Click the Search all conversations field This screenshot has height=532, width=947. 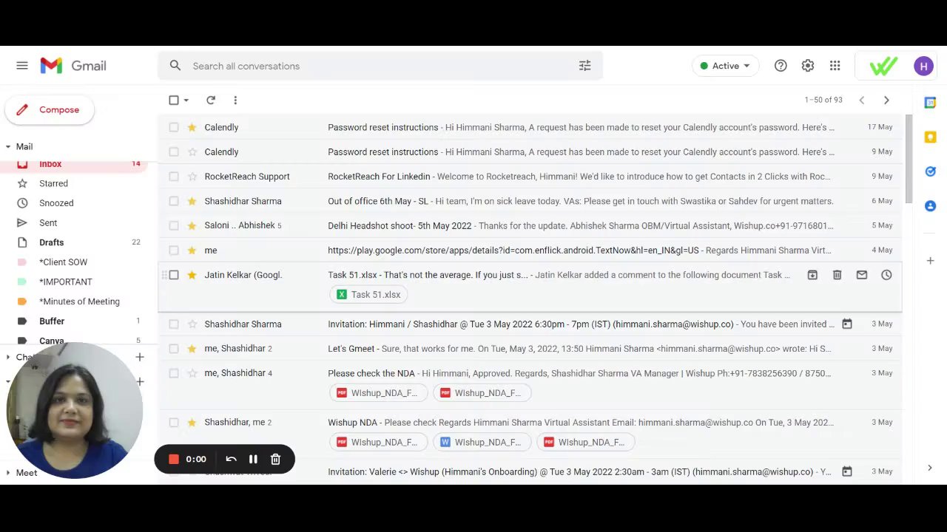[380, 66]
